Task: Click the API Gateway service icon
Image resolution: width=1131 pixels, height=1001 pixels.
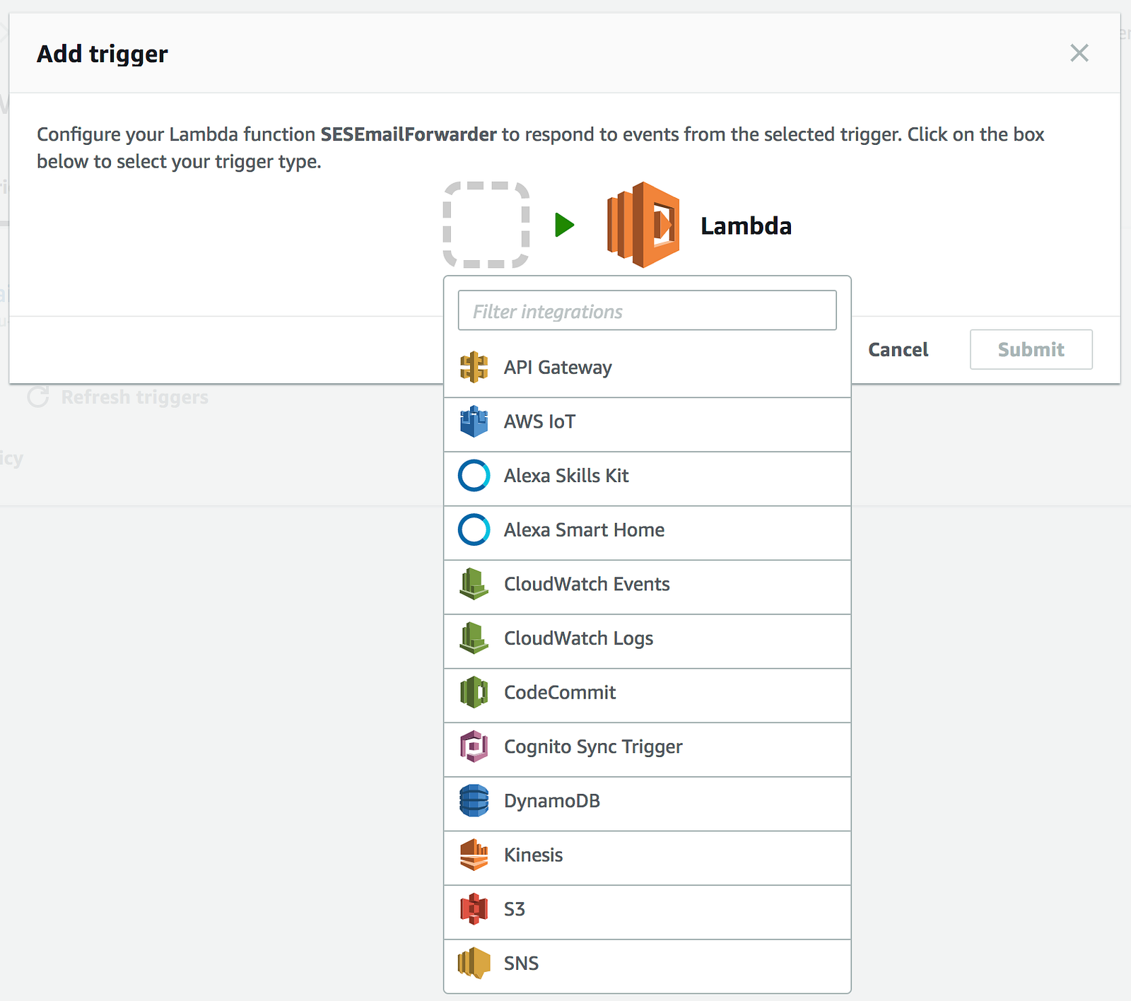Action: click(474, 368)
